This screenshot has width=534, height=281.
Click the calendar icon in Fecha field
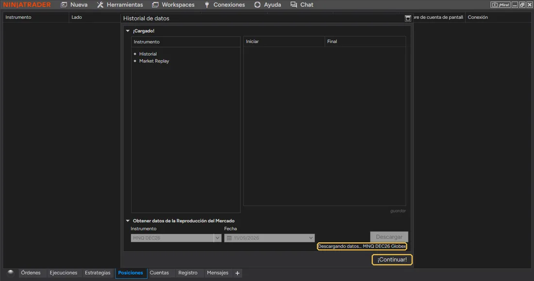pos(229,238)
